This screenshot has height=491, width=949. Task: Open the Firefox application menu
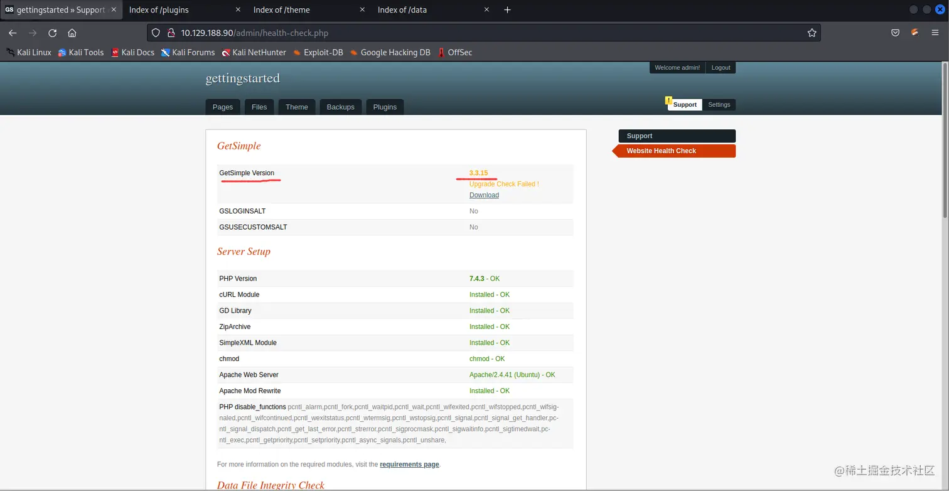click(935, 33)
